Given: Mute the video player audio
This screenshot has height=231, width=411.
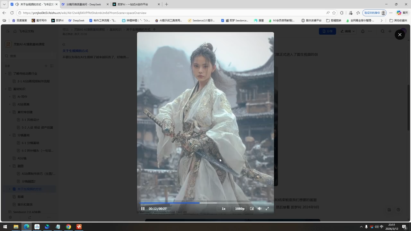Looking at the screenshot, I should (259, 209).
